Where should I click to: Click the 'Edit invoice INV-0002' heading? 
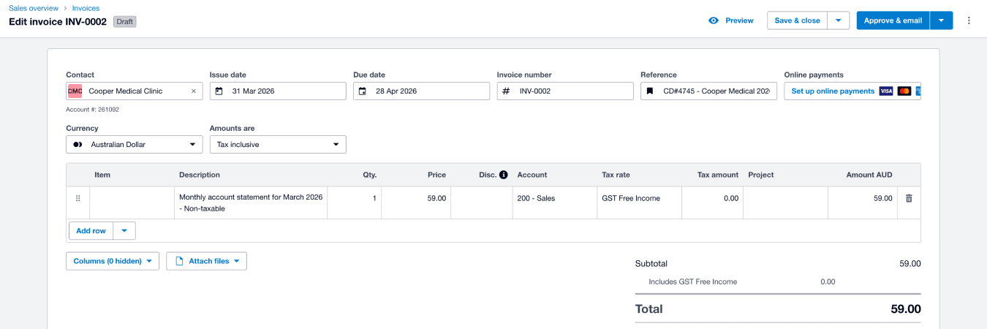pyautogui.click(x=58, y=22)
